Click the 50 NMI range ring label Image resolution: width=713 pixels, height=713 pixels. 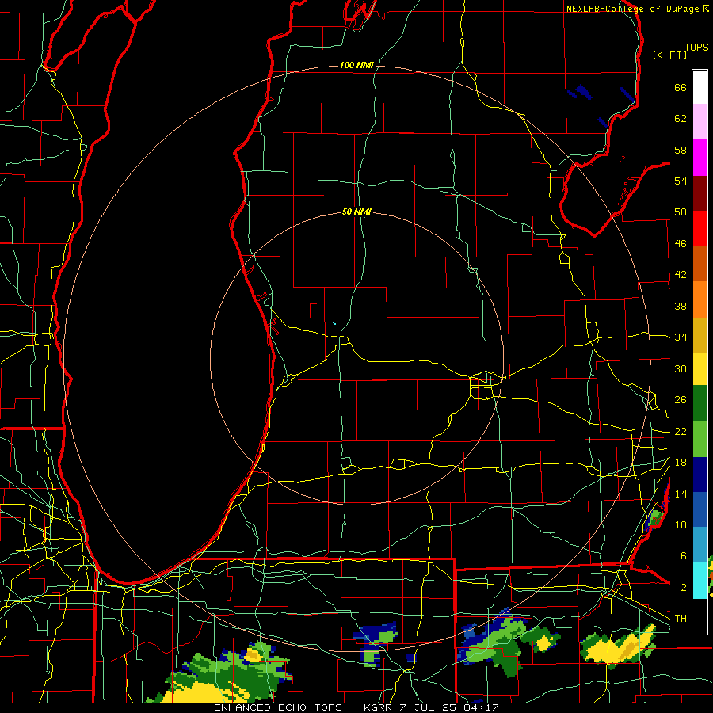(x=356, y=212)
